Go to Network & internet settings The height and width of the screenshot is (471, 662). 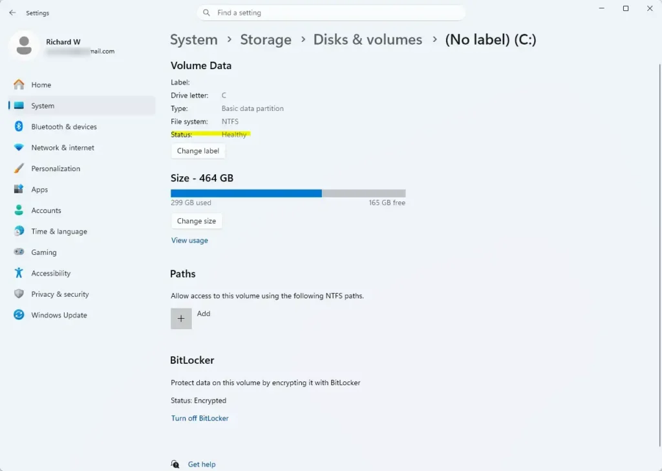[x=82, y=148]
